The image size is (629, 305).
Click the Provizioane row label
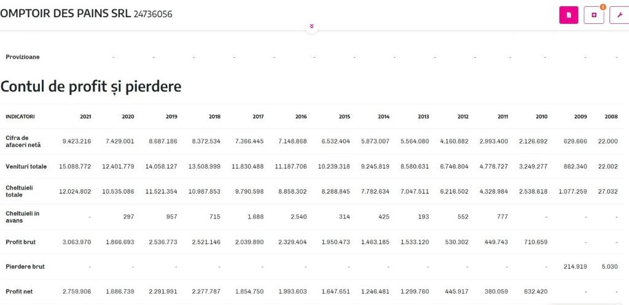click(23, 57)
